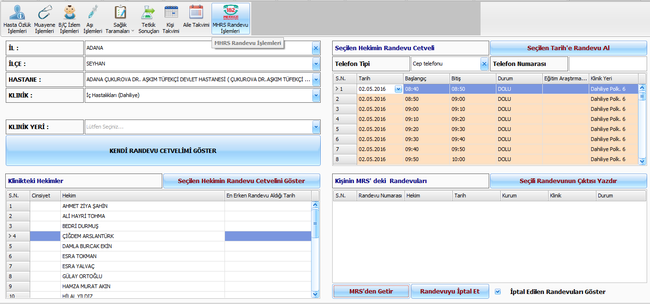Viewport: 650px width, 304px height.
Task: Click the Telefon Numarası input field
Action: pyautogui.click(x=607, y=64)
